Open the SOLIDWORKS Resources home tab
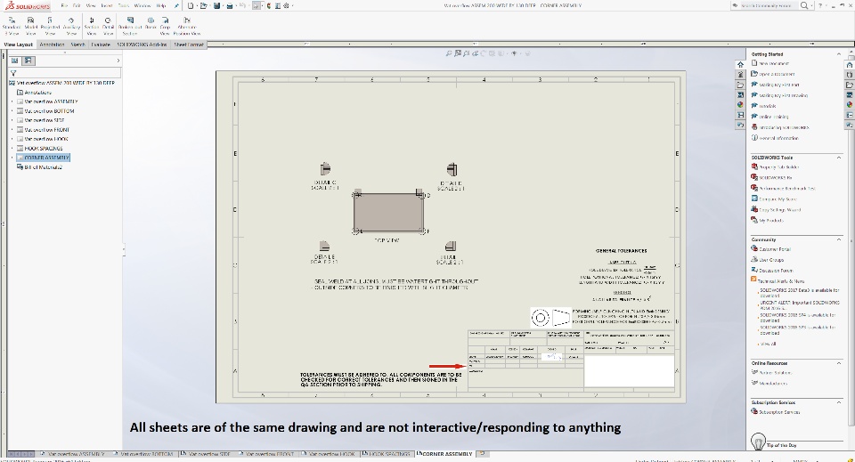Viewport: 855px width, 462px height. [740, 64]
